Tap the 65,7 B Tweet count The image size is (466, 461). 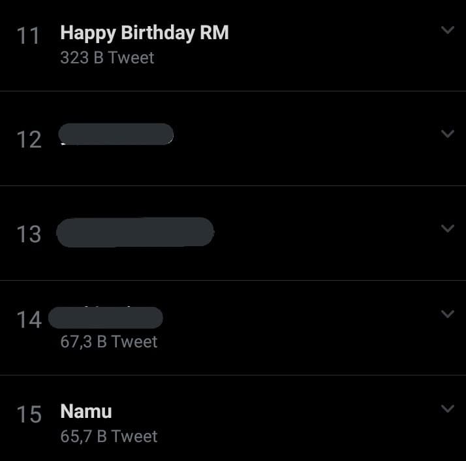coord(109,436)
